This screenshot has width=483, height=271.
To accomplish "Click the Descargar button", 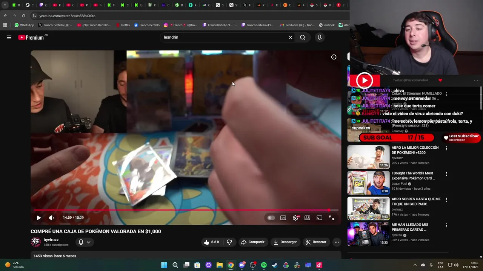I will pos(285,242).
